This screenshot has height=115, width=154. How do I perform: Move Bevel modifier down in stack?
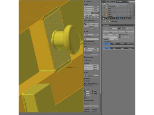pos(130,28)
